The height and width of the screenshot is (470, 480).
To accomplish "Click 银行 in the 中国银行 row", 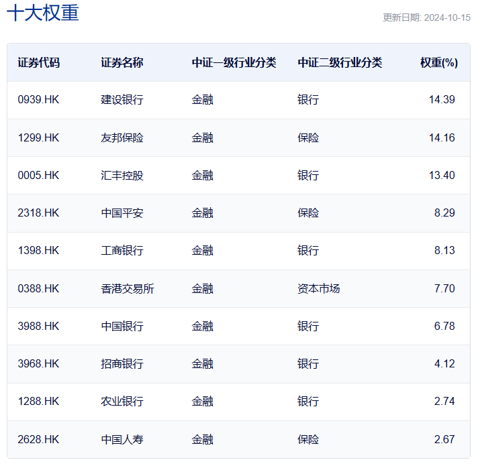I will pyautogui.click(x=308, y=327).
